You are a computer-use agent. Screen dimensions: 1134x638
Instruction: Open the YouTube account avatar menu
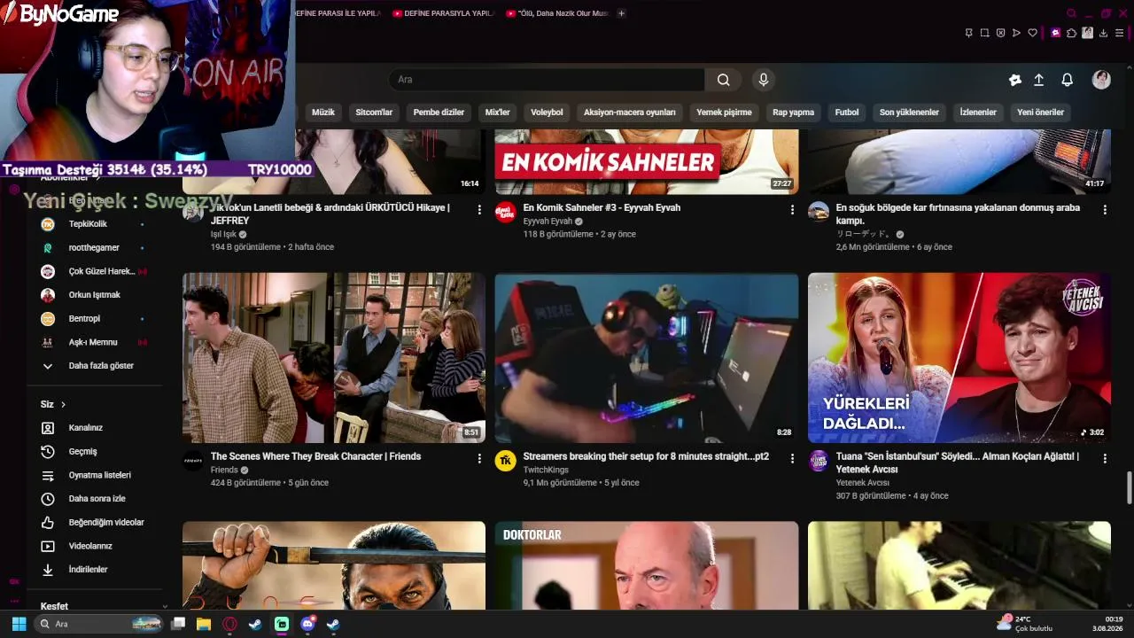click(1101, 80)
